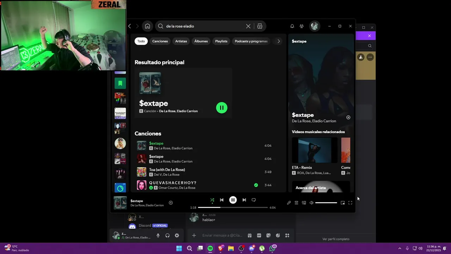Viewport: 451px width, 254px height.
Task: Skip to next track
Action: 244,200
